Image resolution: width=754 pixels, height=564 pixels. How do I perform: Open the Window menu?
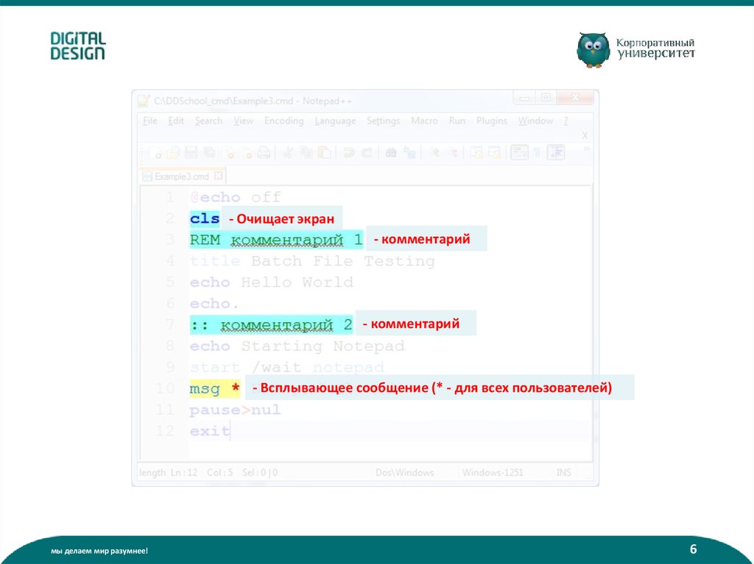(535, 121)
